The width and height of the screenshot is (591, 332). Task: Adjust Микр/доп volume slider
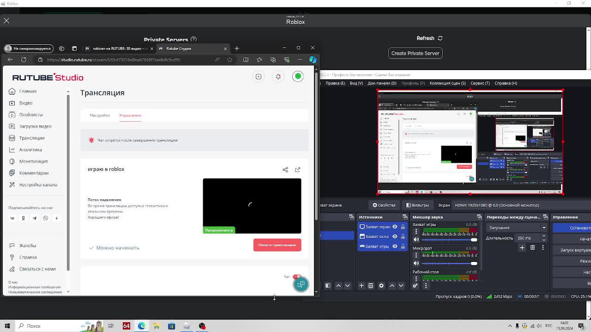(449, 263)
